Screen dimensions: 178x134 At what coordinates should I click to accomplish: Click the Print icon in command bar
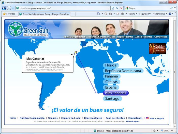(122, 14)
